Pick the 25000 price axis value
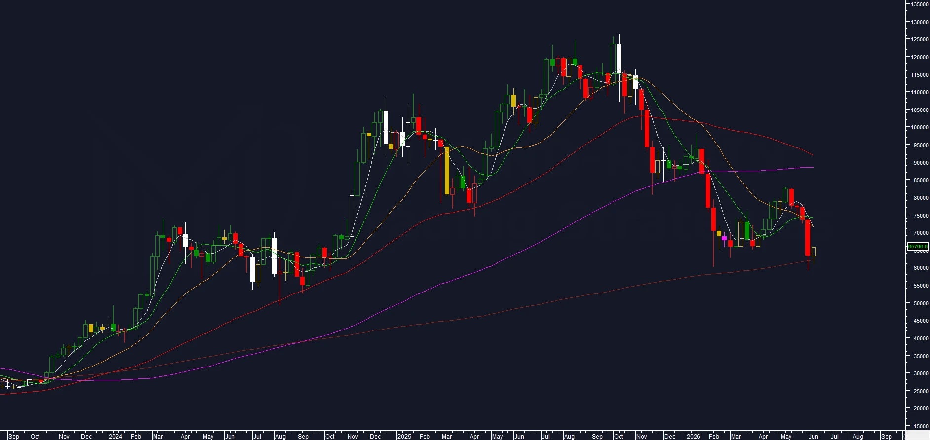This screenshot has width=930, height=440. coord(921,391)
